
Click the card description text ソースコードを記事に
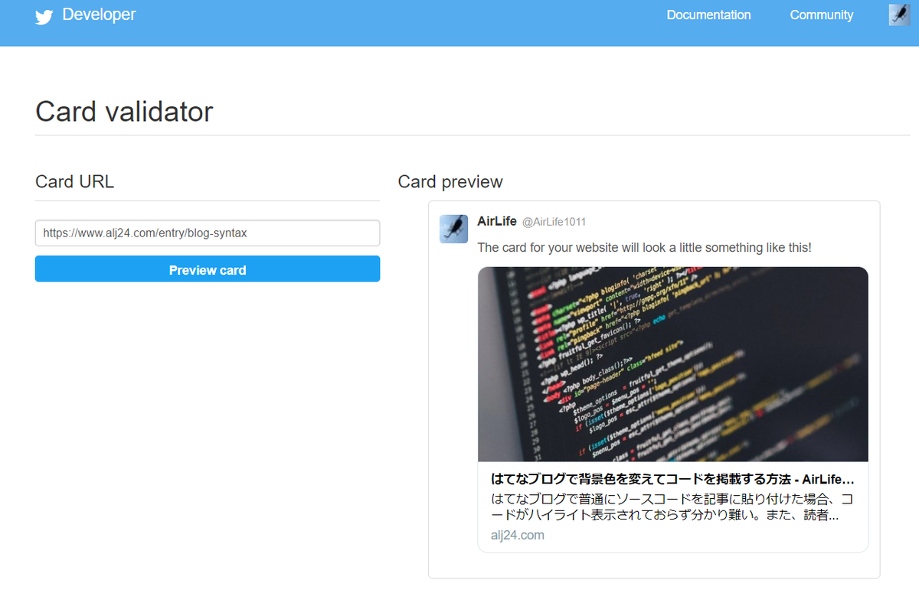click(x=672, y=507)
